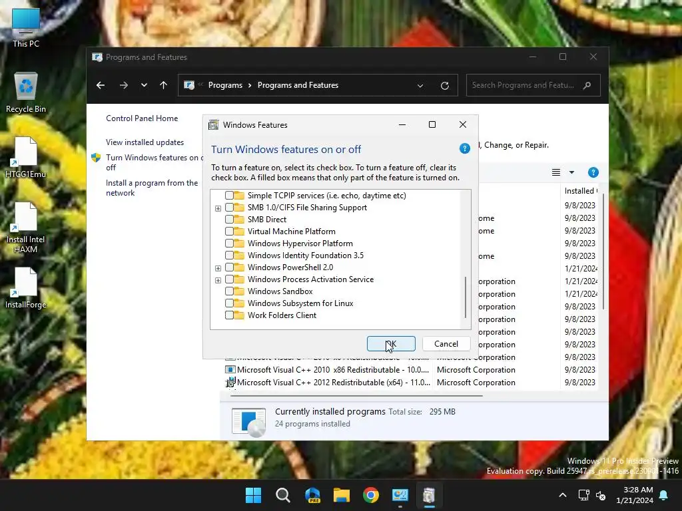The image size is (682, 511).
Task: Open Control Panel Home link
Action: [142, 118]
